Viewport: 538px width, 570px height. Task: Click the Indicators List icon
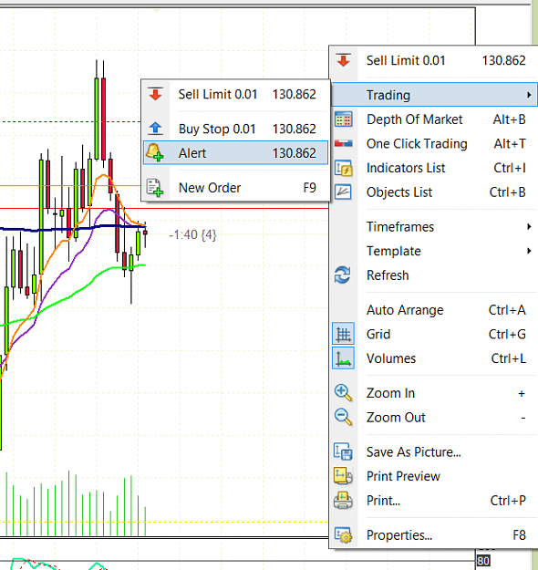click(344, 168)
